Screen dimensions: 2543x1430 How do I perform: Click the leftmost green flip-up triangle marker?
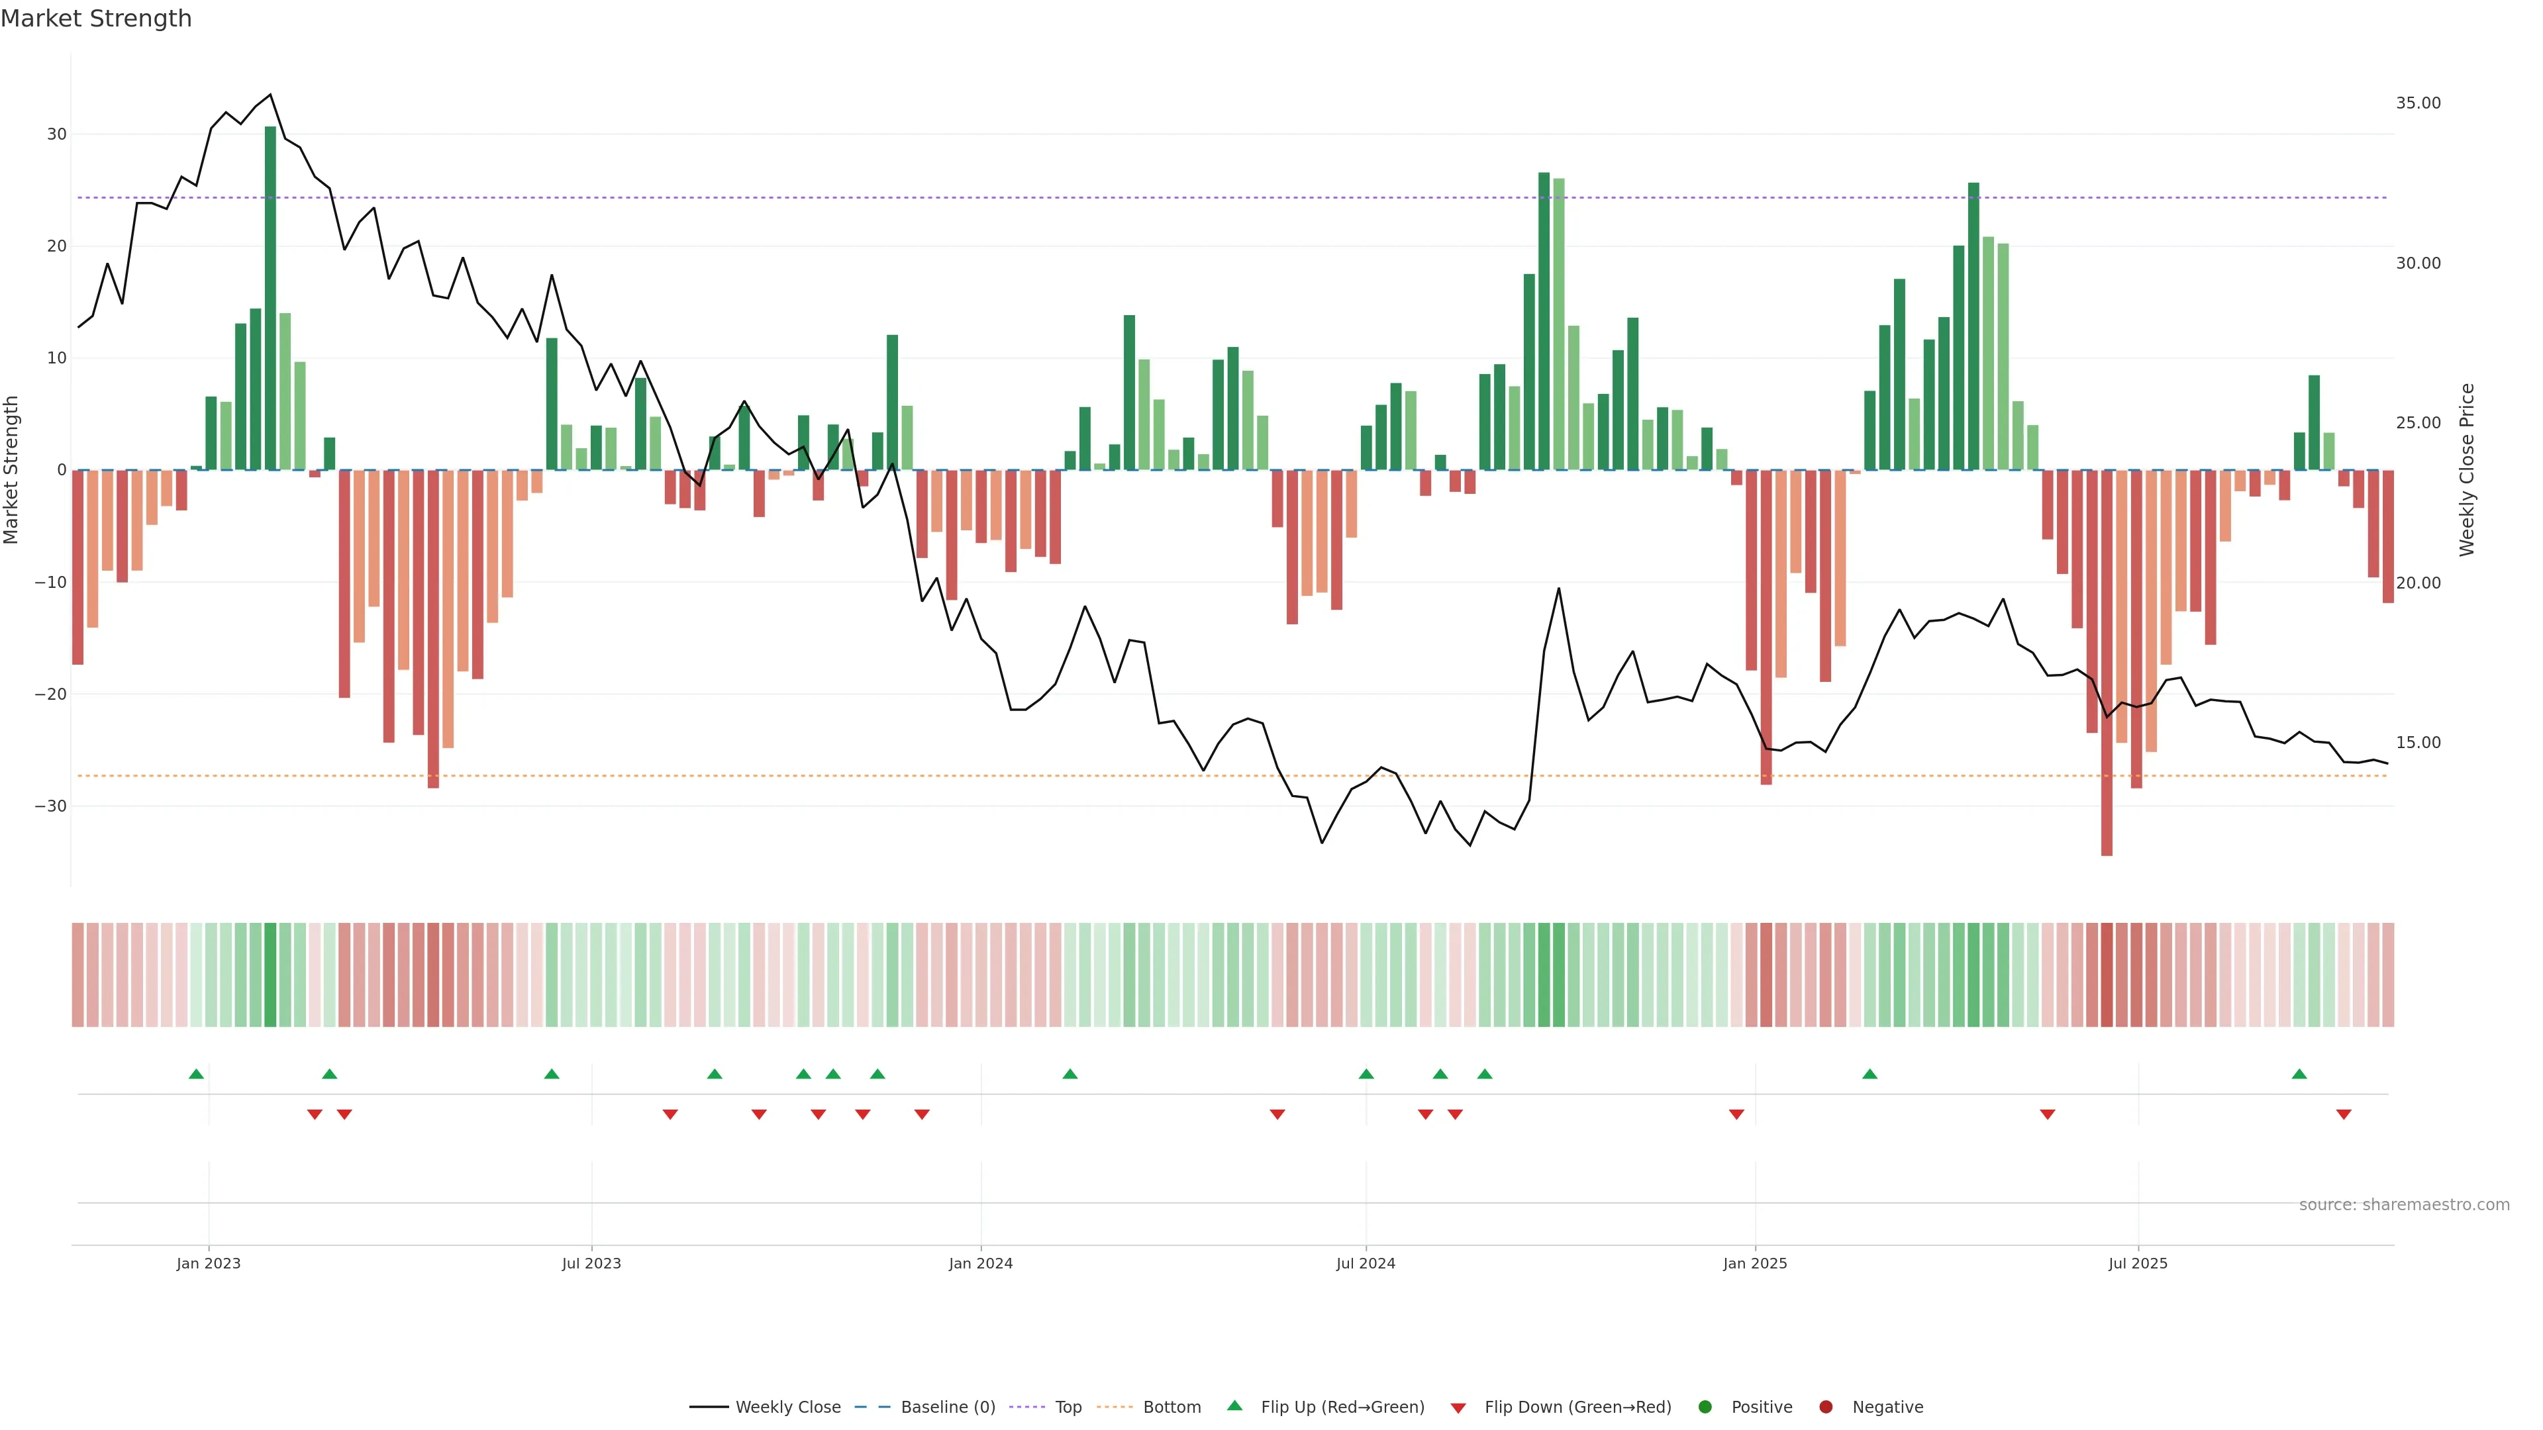197,1074
